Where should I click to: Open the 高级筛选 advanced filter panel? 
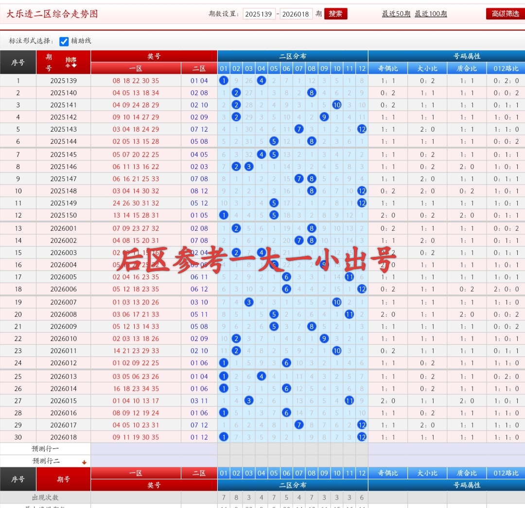(x=505, y=14)
